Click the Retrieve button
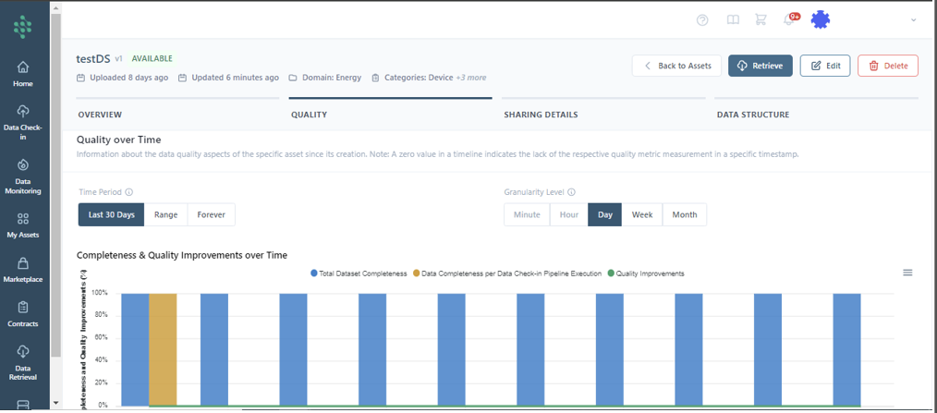The height and width of the screenshot is (413, 937). click(760, 66)
